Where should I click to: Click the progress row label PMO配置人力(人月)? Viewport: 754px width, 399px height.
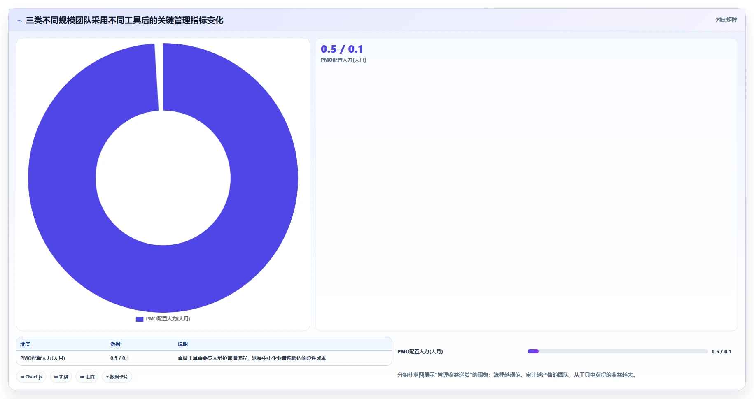(420, 352)
